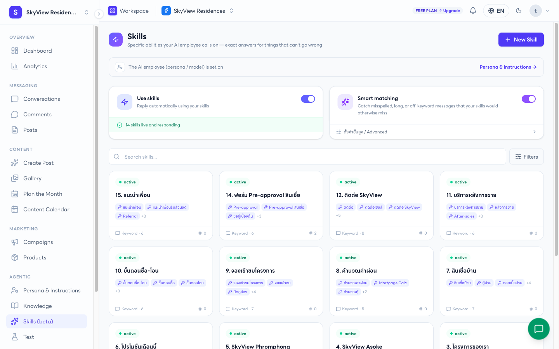Click the Campaigns megaphone icon
The width and height of the screenshot is (559, 349).
click(15, 242)
